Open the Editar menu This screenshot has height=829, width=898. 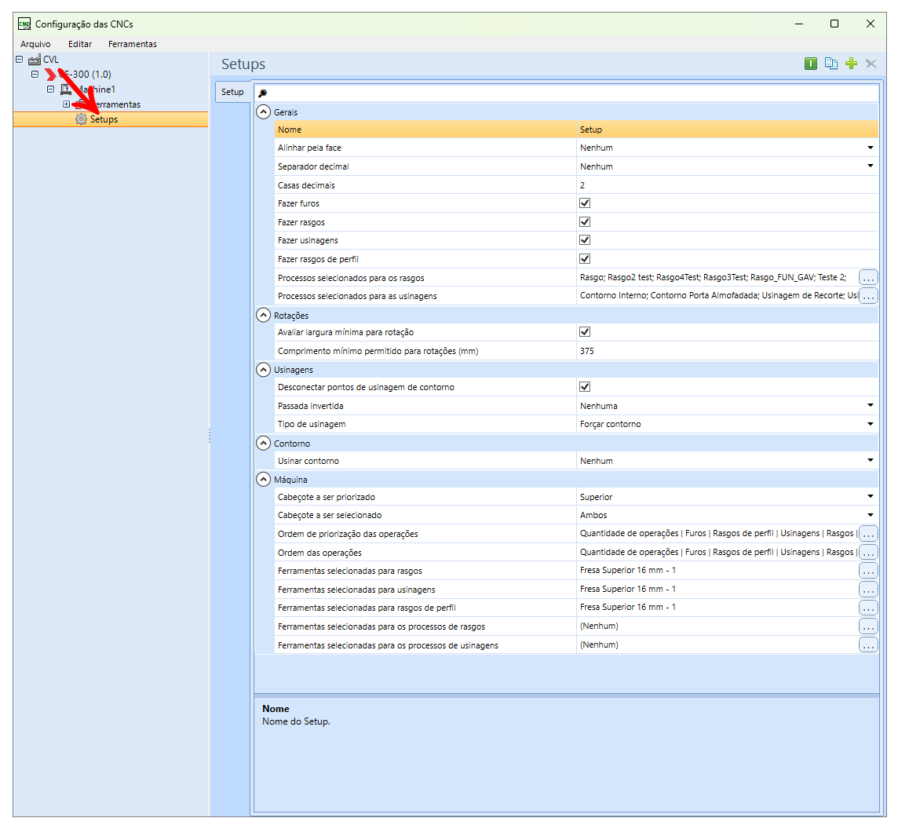point(79,44)
